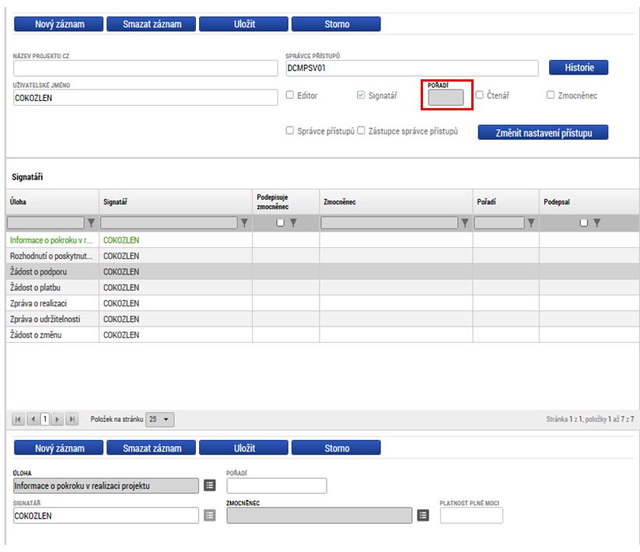The height and width of the screenshot is (552, 640).
Task: Click the top Nový záznam button
Action: click(58, 24)
